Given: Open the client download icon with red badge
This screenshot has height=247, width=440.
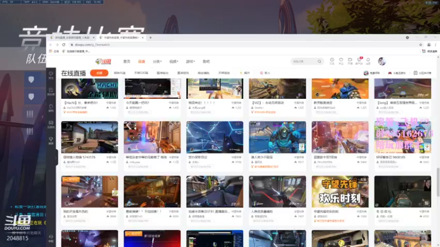Looking at the screenshot, I should pos(359,61).
